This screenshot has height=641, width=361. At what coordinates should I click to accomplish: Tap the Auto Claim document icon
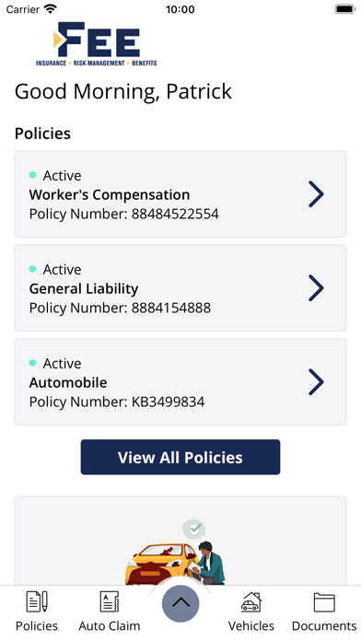point(110,601)
